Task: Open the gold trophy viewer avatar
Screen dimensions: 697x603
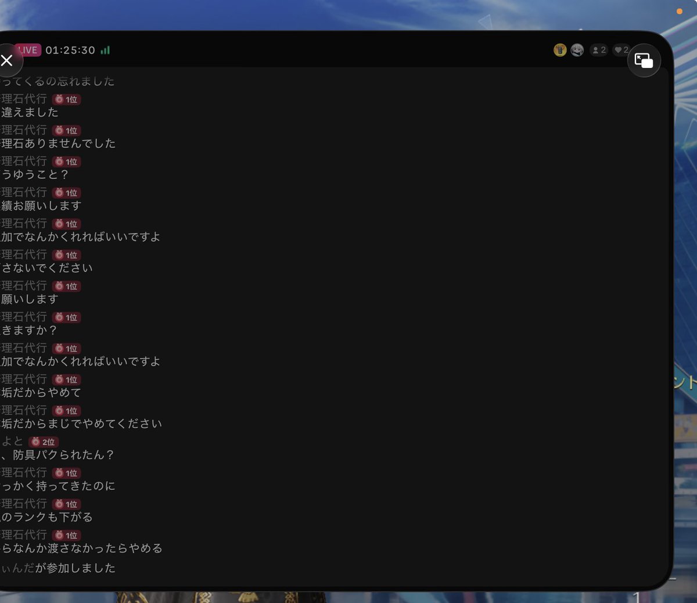Action: [560, 50]
